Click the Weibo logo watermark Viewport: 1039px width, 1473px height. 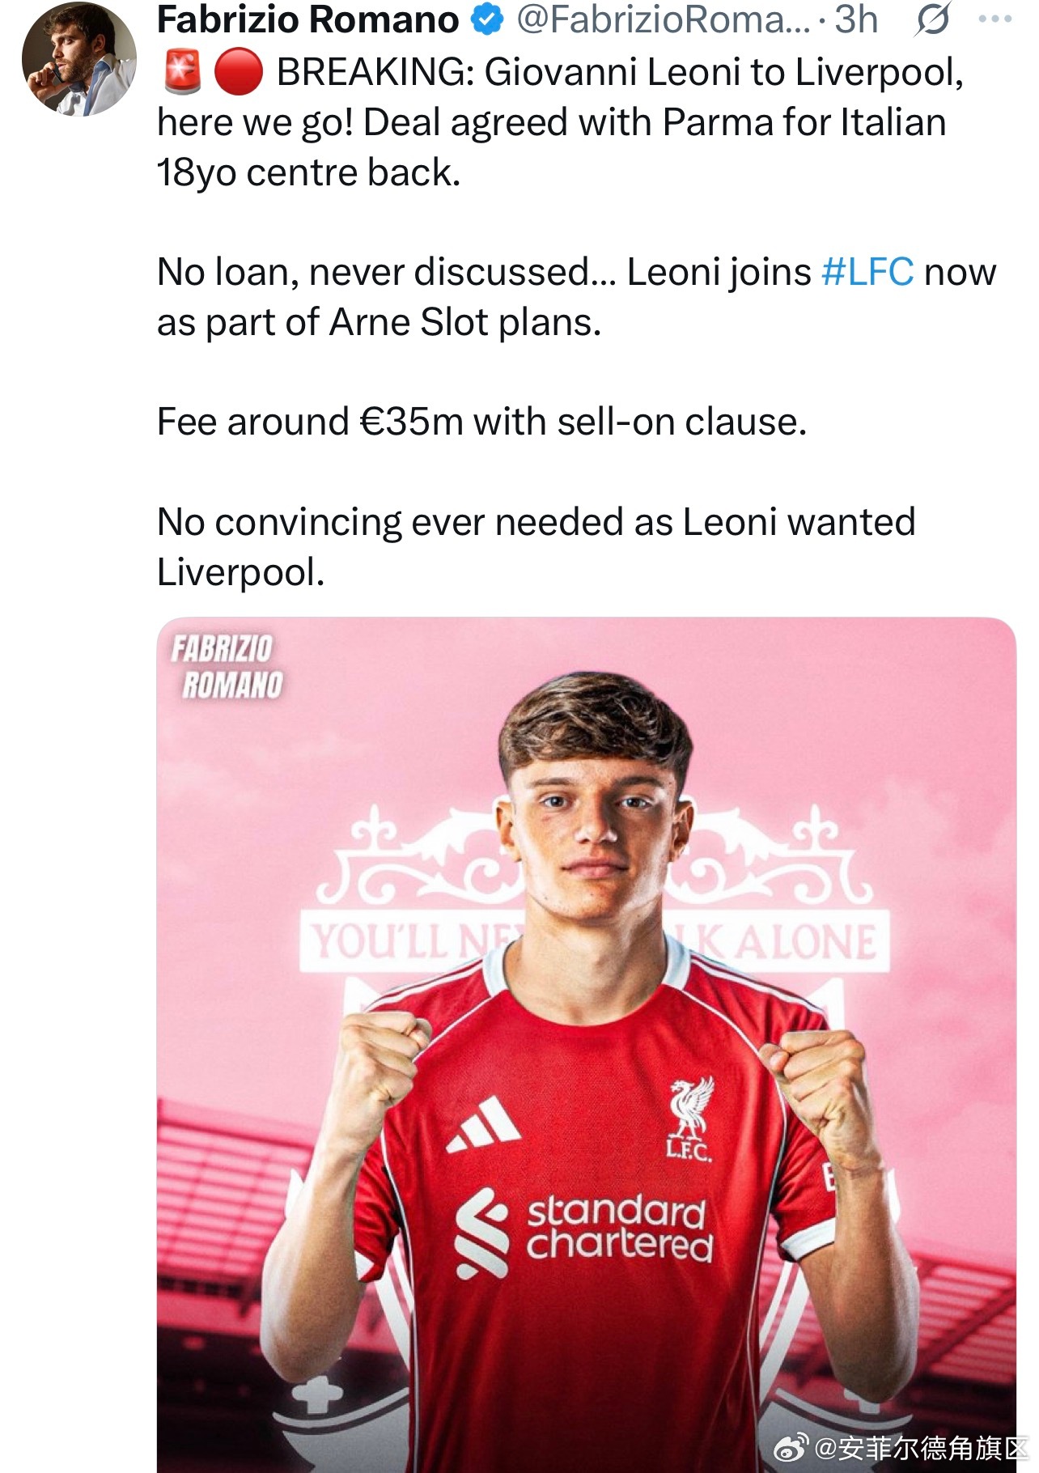[791, 1448]
